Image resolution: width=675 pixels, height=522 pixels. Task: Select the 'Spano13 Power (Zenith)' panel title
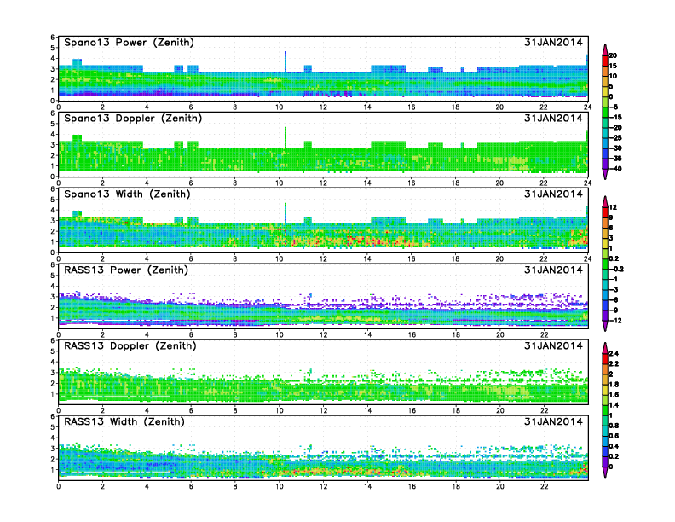pyautogui.click(x=130, y=42)
